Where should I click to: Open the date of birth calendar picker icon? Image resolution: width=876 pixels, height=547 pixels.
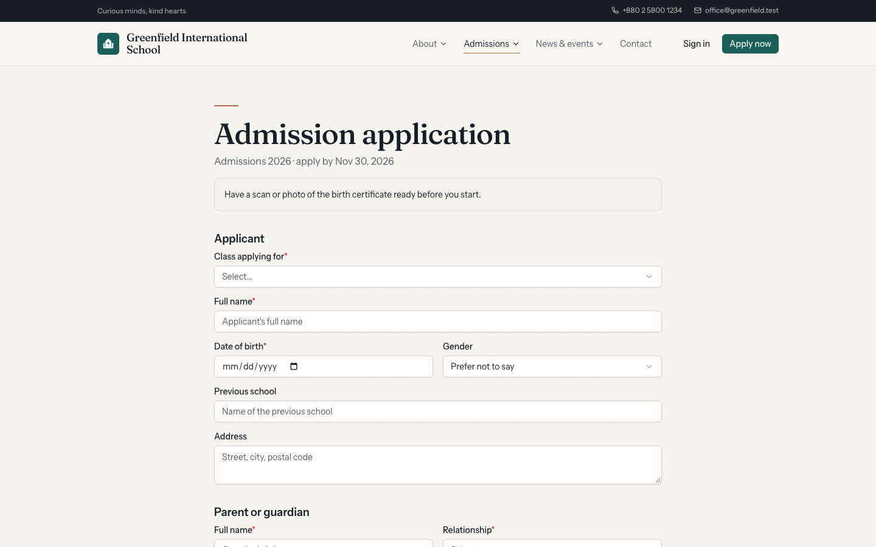294,366
